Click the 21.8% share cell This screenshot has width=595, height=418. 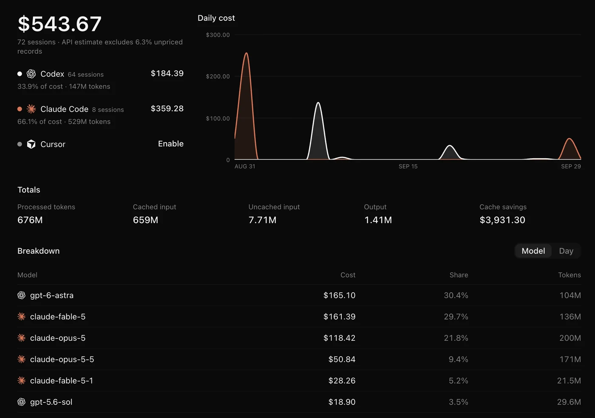456,338
